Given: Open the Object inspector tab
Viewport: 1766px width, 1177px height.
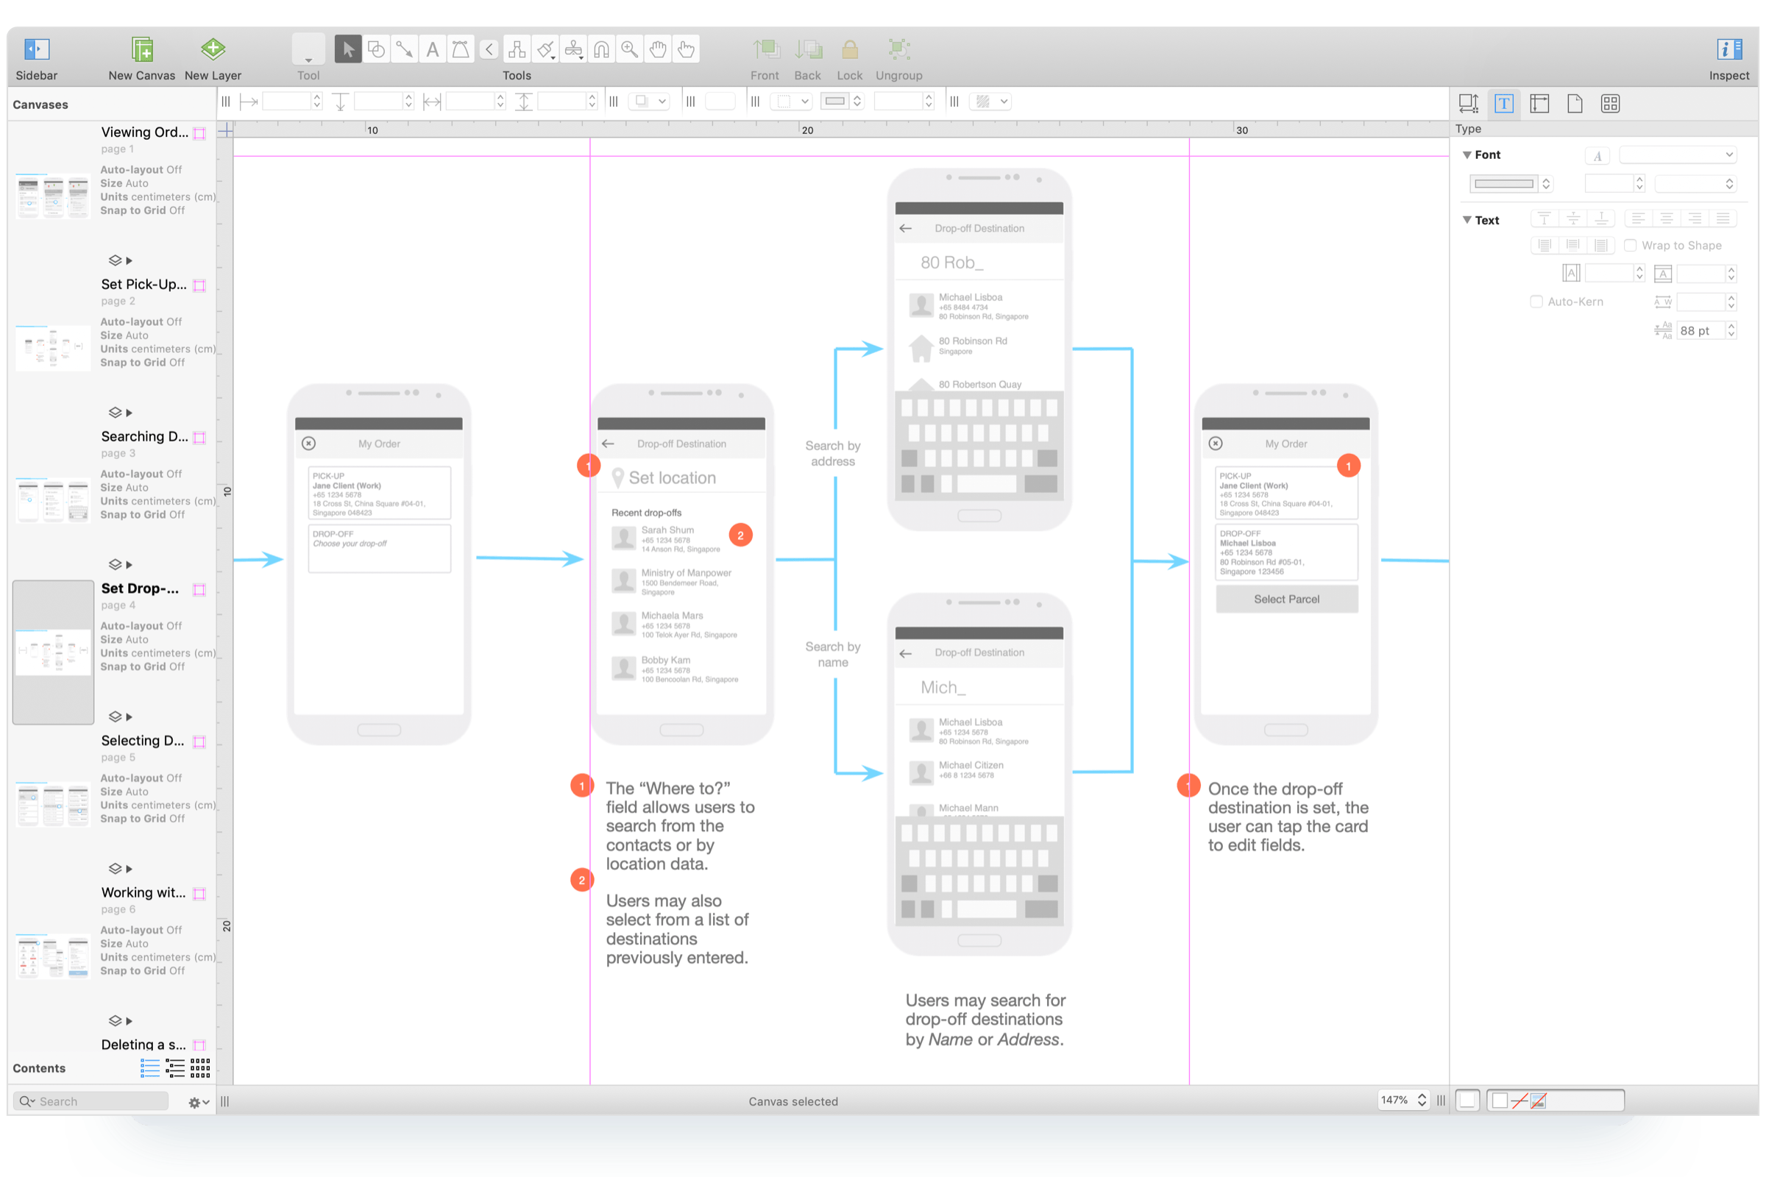Looking at the screenshot, I should [x=1468, y=104].
